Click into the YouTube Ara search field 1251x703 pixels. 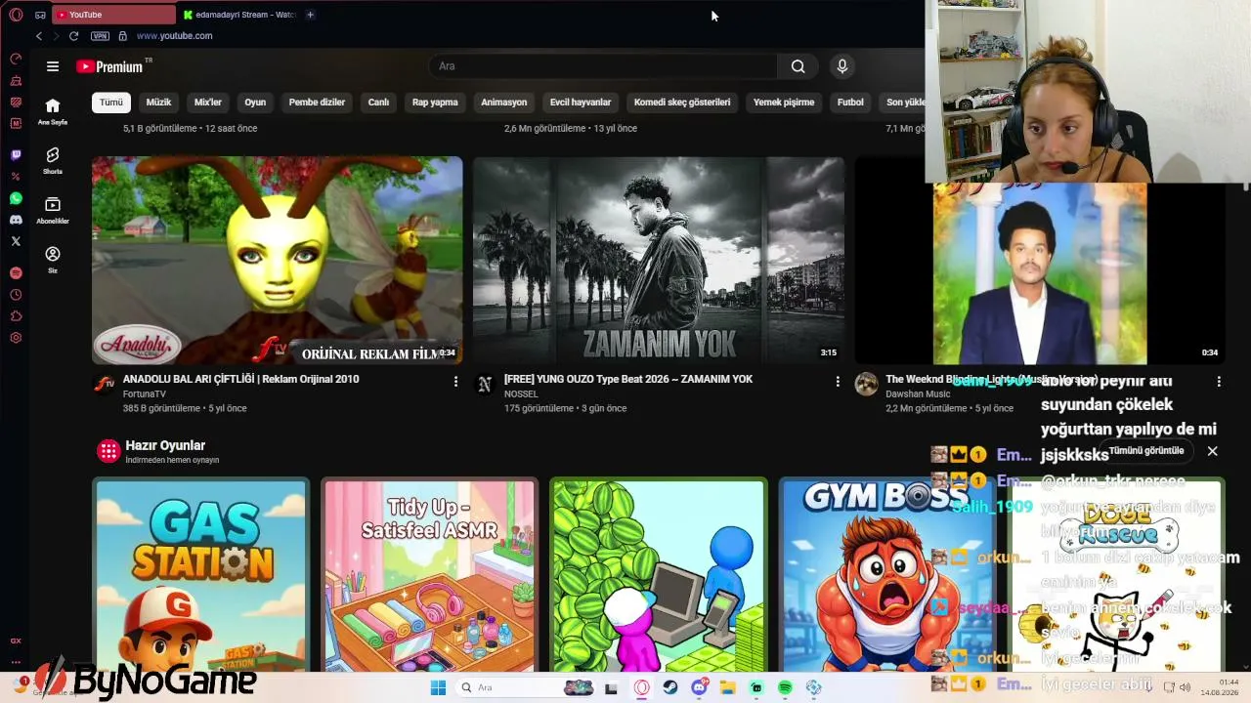[x=603, y=66]
